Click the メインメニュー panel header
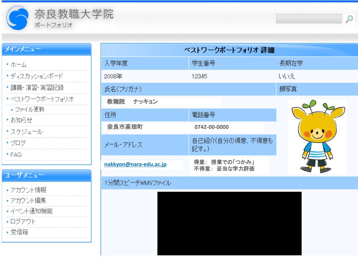358x269 pixels. pos(46,49)
